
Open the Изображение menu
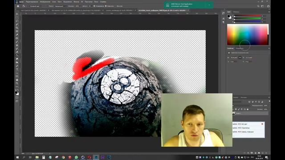pyautogui.click(x=45, y=2)
